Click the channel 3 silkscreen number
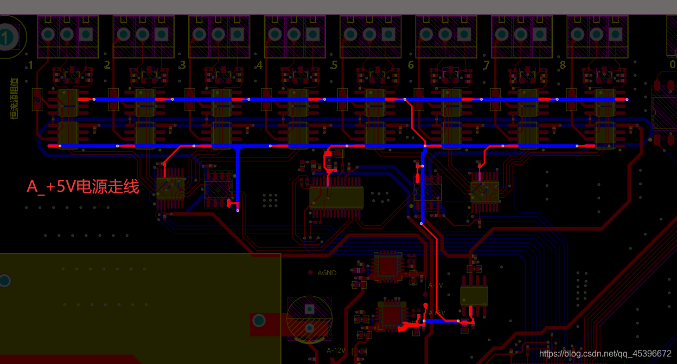 (182, 66)
